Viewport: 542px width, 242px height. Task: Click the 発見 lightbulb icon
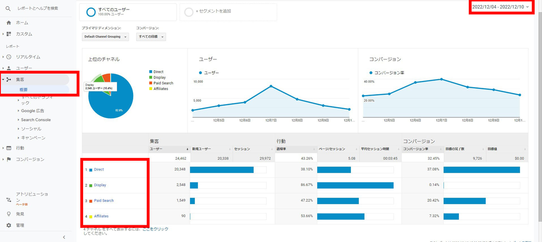(9, 214)
